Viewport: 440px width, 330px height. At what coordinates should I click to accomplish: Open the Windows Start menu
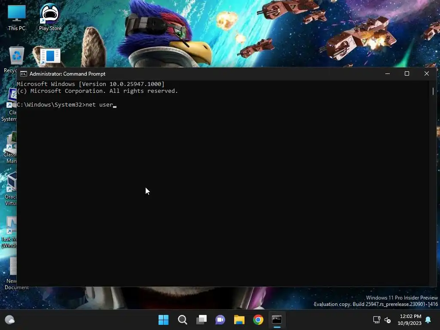tap(163, 320)
